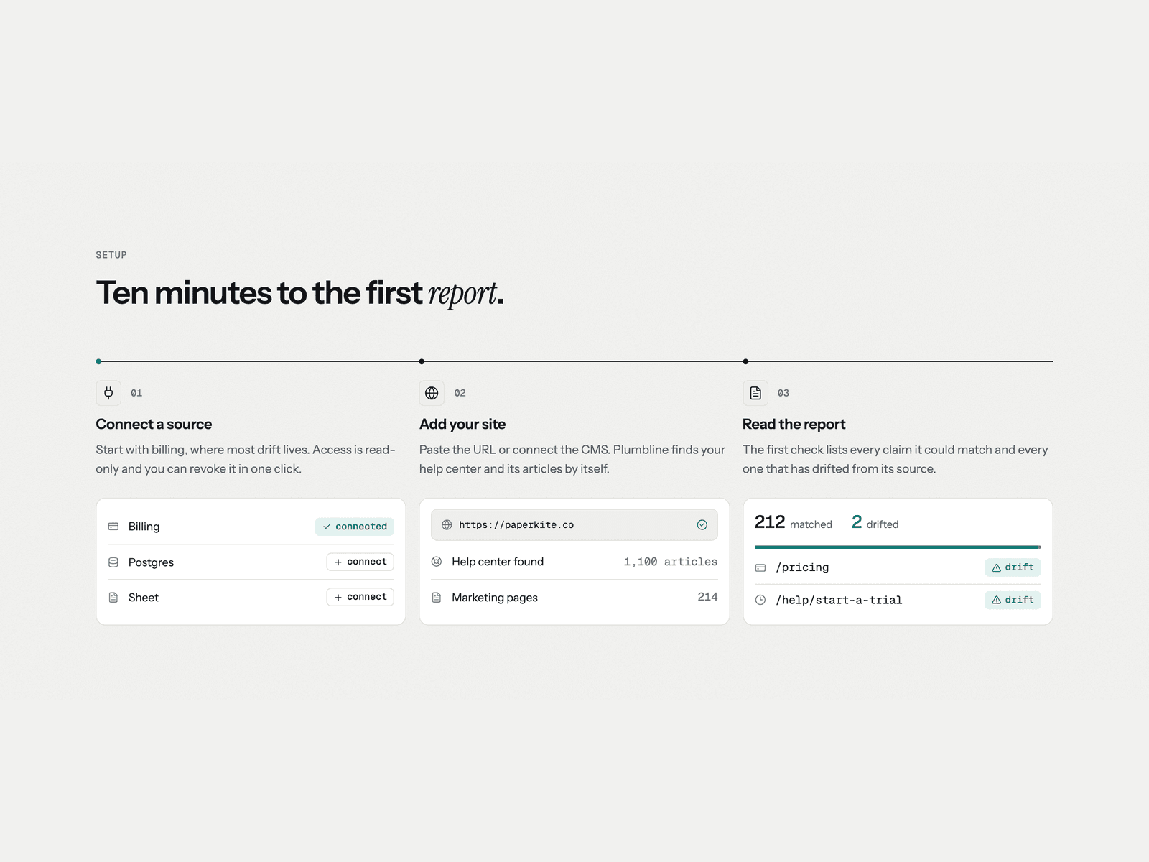Image resolution: width=1149 pixels, height=862 pixels.
Task: Click the timeline dot above step 03
Action: 745,361
